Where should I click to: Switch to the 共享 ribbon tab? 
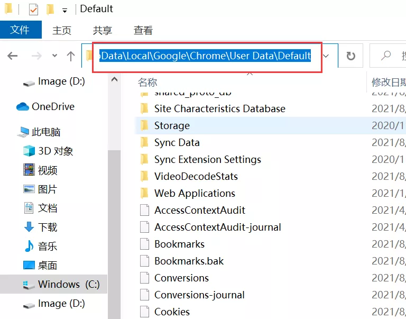click(x=102, y=31)
